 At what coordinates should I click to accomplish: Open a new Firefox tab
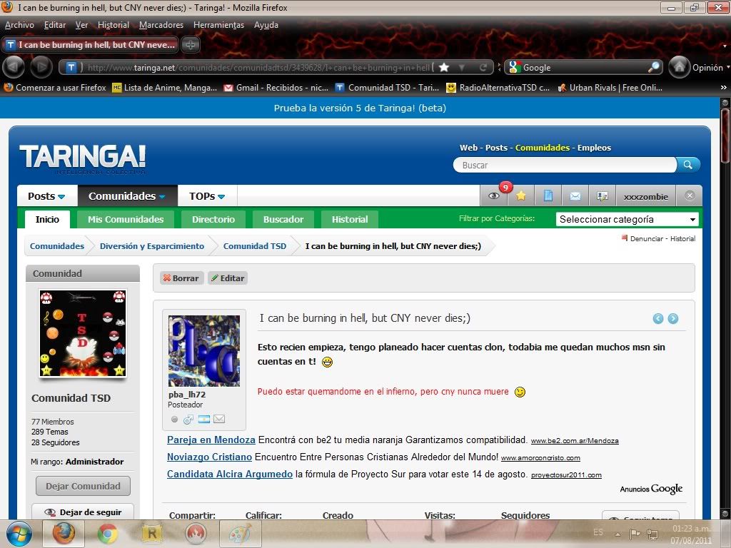click(x=190, y=45)
